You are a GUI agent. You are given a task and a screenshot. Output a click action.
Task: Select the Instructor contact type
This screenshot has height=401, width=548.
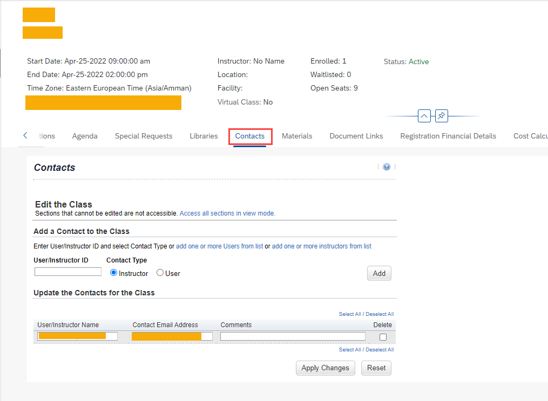click(x=113, y=273)
